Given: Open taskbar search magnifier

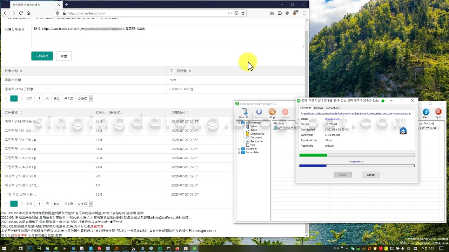Looking at the screenshot, I should tap(13, 248).
